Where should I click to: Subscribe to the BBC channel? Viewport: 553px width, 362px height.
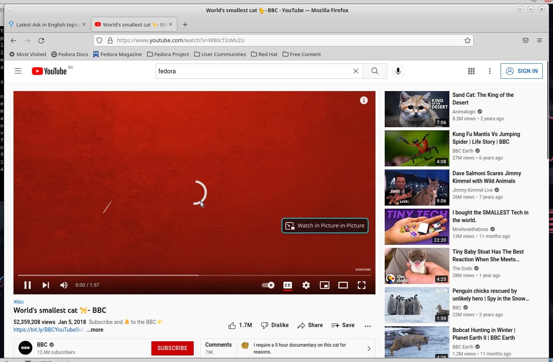[x=172, y=348]
